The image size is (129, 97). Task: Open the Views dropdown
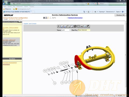(x=66, y=30)
